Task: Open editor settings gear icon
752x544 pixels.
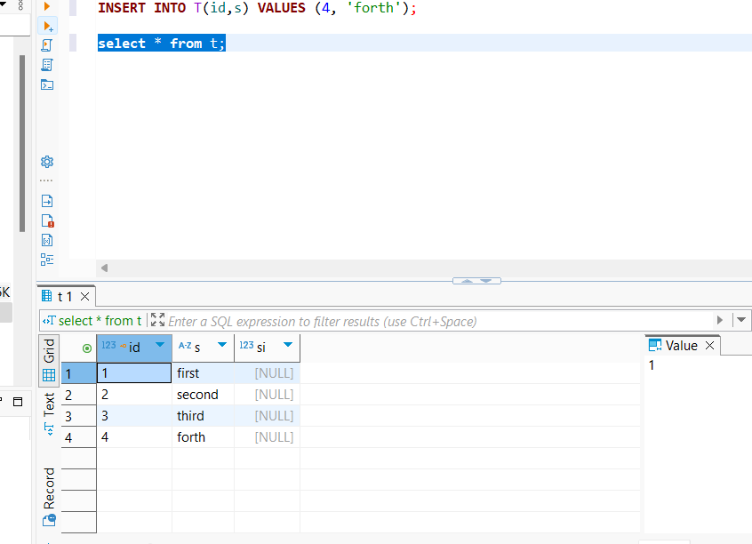Action: coord(47,162)
